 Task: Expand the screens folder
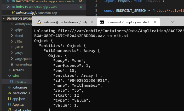(10, 70)
